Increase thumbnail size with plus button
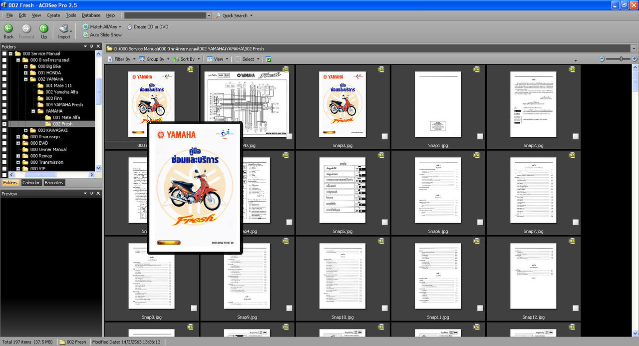Screen dimensions: 639x346 [x=635, y=59]
